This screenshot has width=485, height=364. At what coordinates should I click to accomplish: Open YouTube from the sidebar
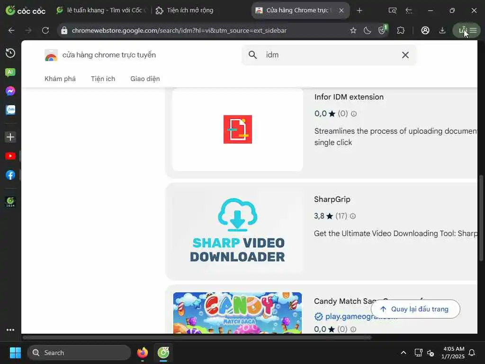(x=10, y=156)
